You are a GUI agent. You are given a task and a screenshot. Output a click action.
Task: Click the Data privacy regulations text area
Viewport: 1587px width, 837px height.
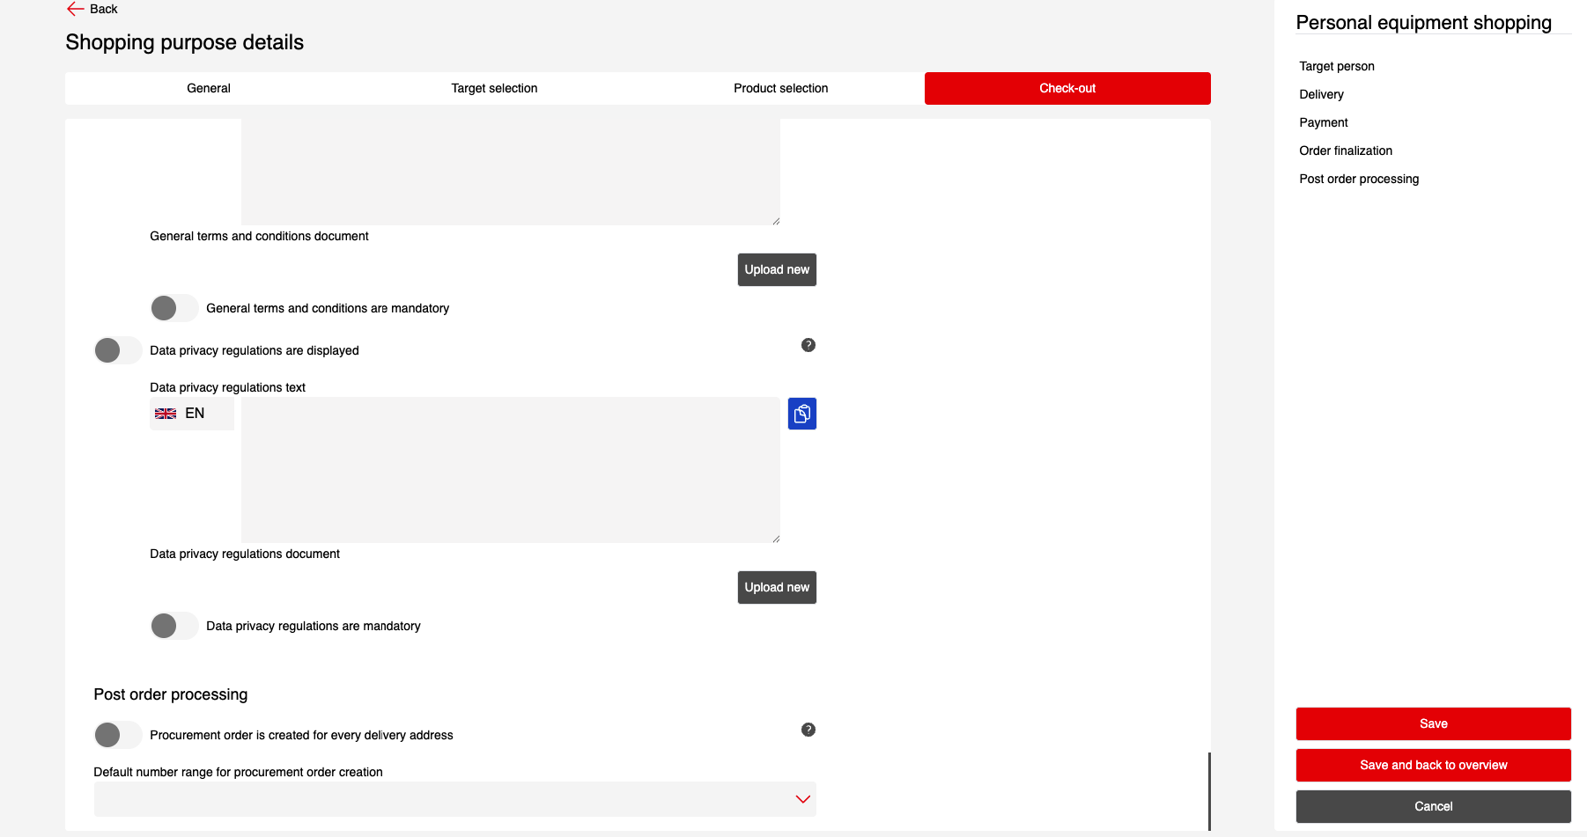click(510, 469)
